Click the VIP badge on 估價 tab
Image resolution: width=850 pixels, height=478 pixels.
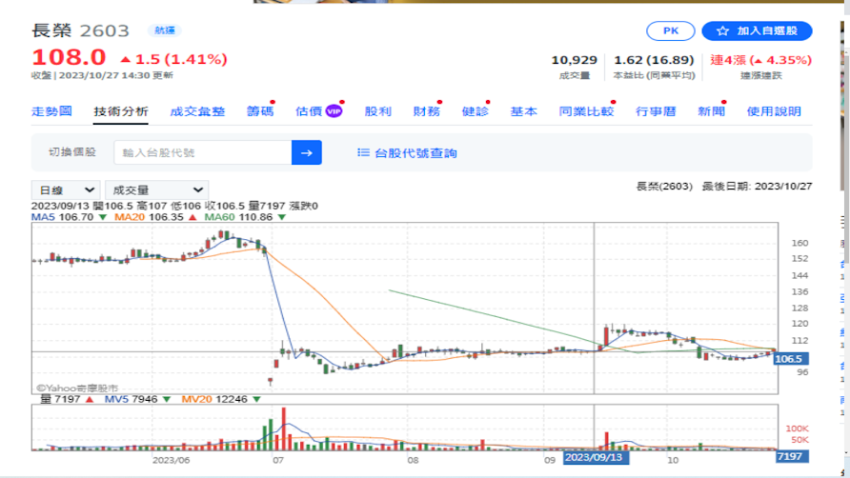point(334,111)
